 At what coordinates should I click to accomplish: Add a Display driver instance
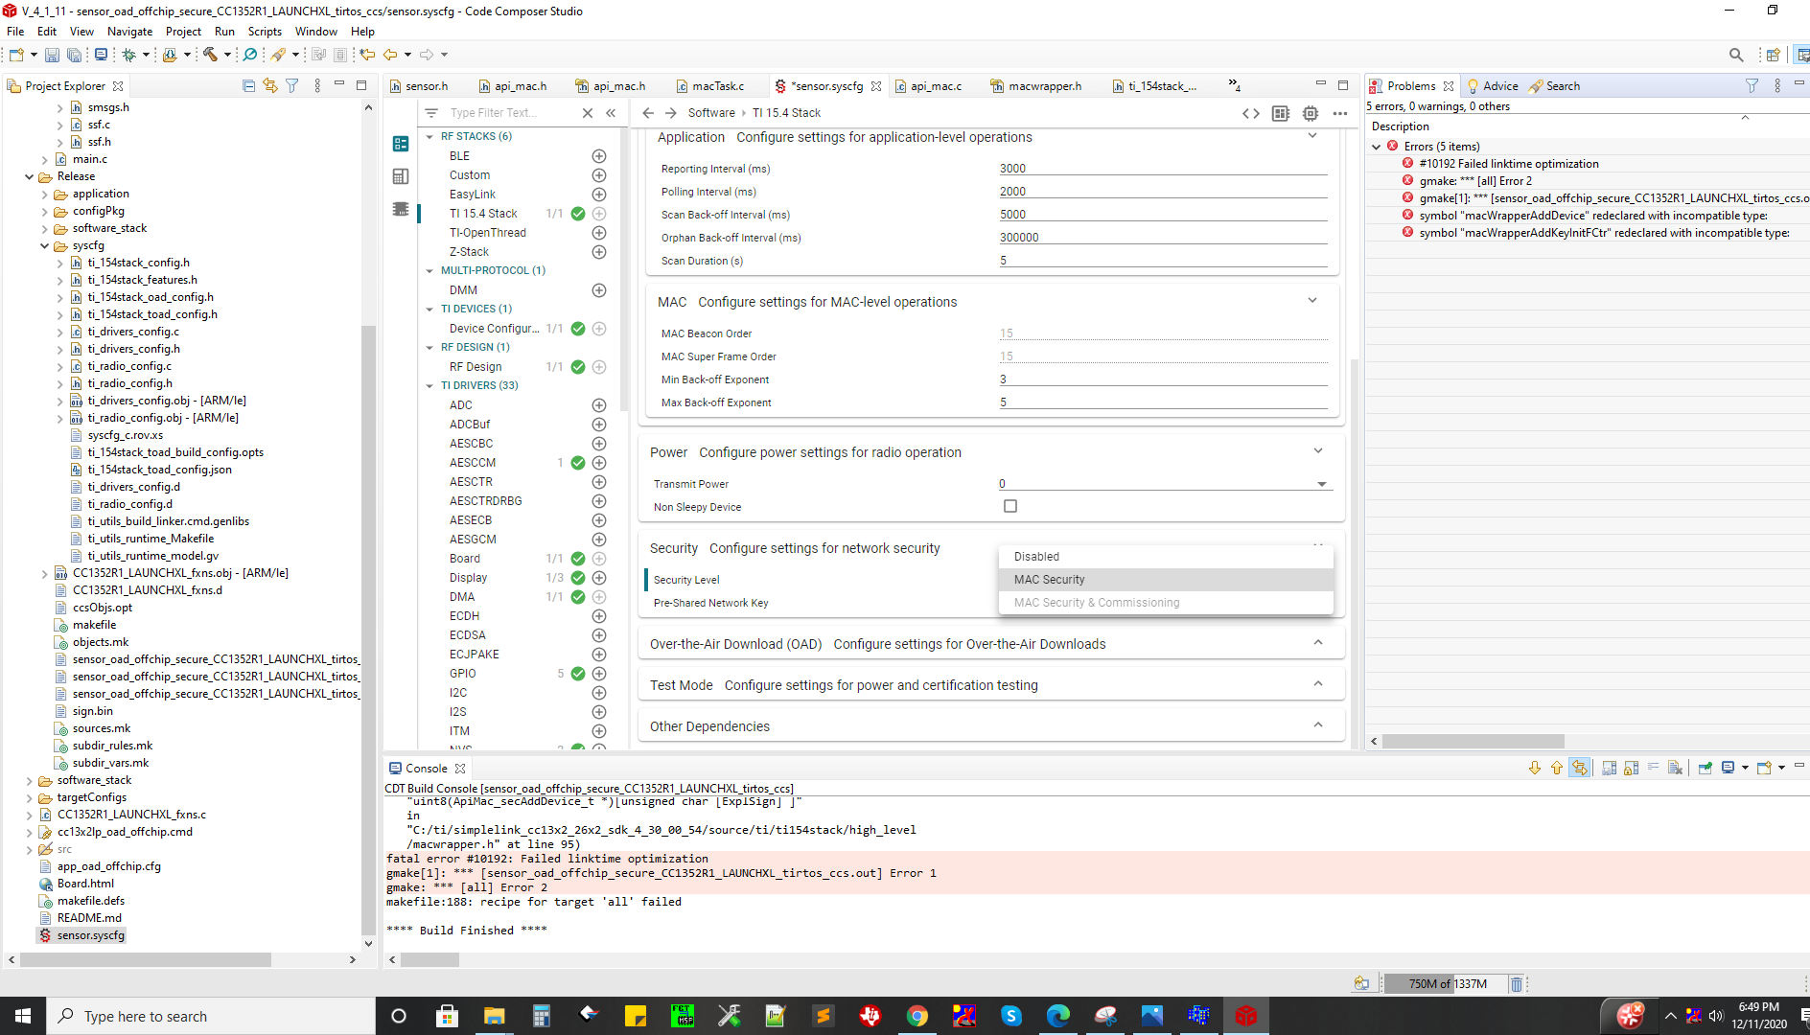click(x=599, y=578)
